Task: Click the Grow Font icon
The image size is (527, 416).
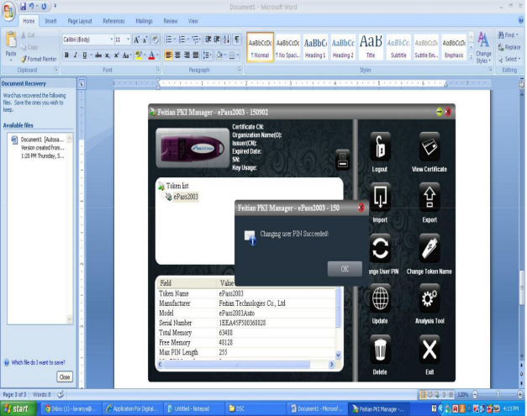Action: pyautogui.click(x=136, y=39)
